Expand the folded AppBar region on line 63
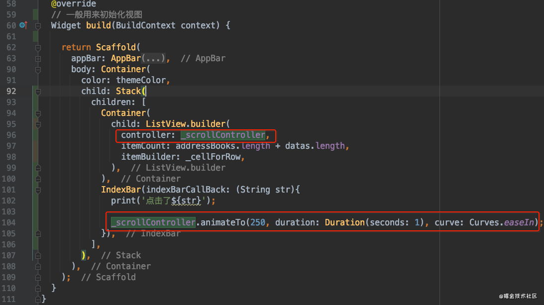The image size is (544, 305). pyautogui.click(x=38, y=59)
